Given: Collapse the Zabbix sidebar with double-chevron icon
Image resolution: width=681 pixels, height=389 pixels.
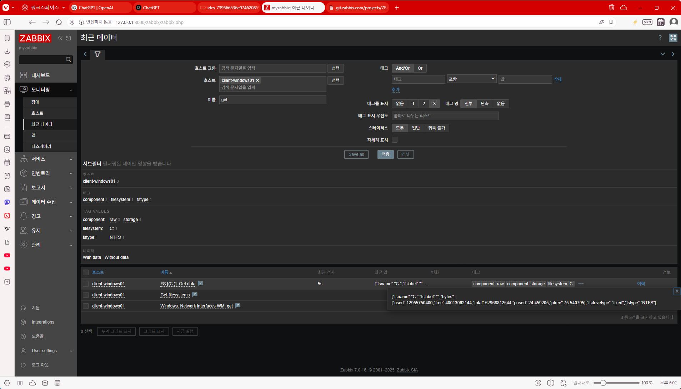Looking at the screenshot, I should coord(60,38).
